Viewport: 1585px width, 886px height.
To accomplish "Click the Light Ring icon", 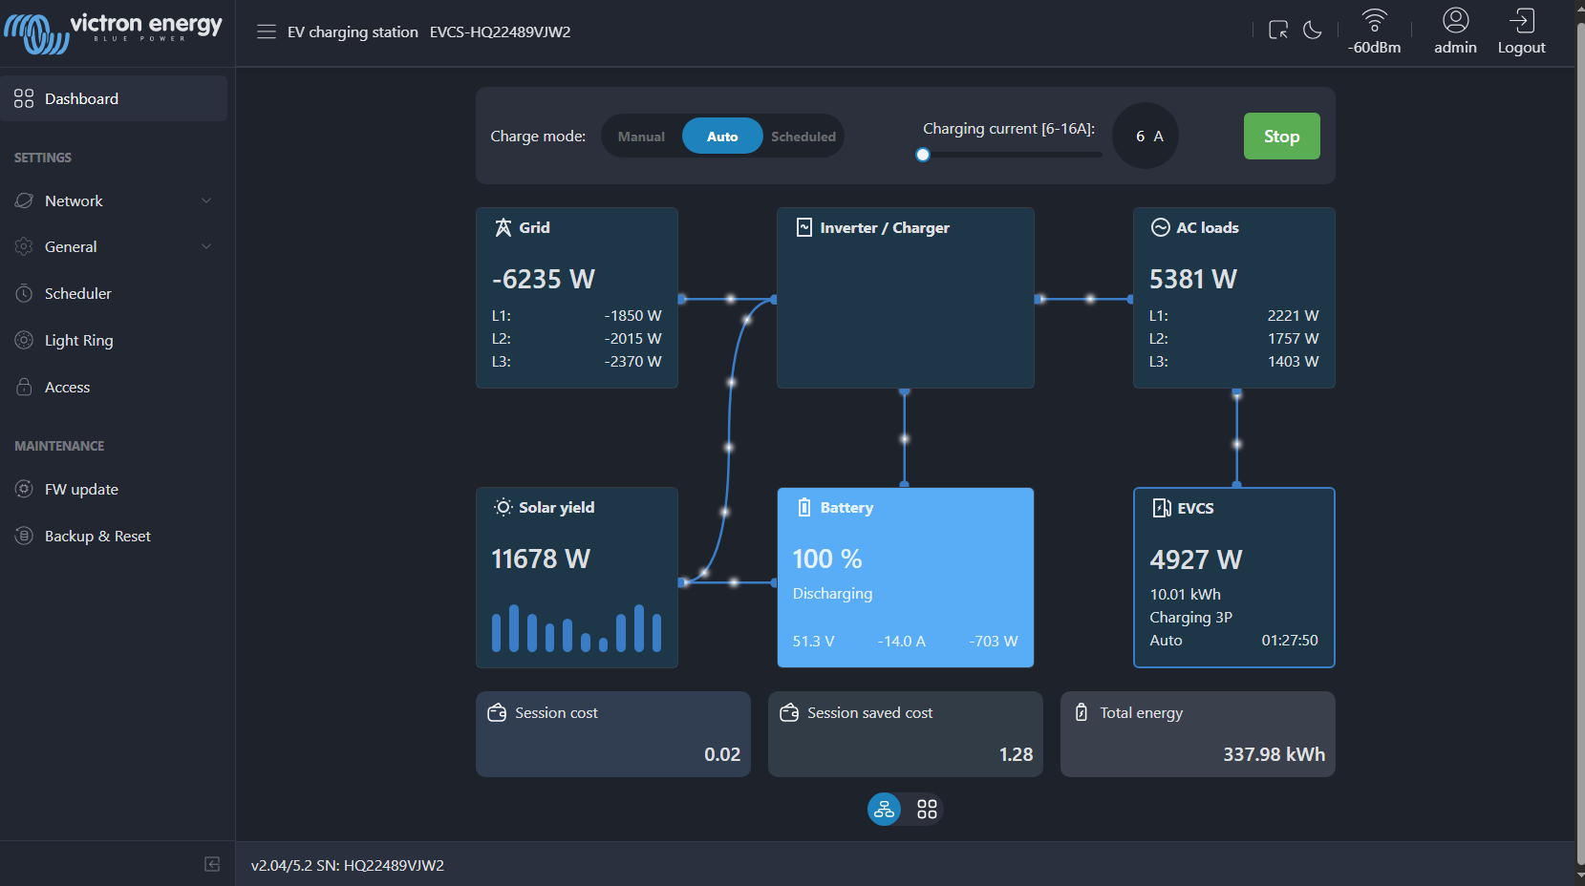I will click(x=24, y=340).
